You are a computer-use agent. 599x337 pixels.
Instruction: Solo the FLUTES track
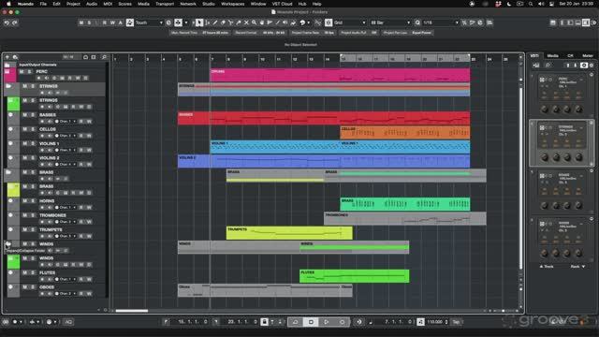(x=33, y=272)
